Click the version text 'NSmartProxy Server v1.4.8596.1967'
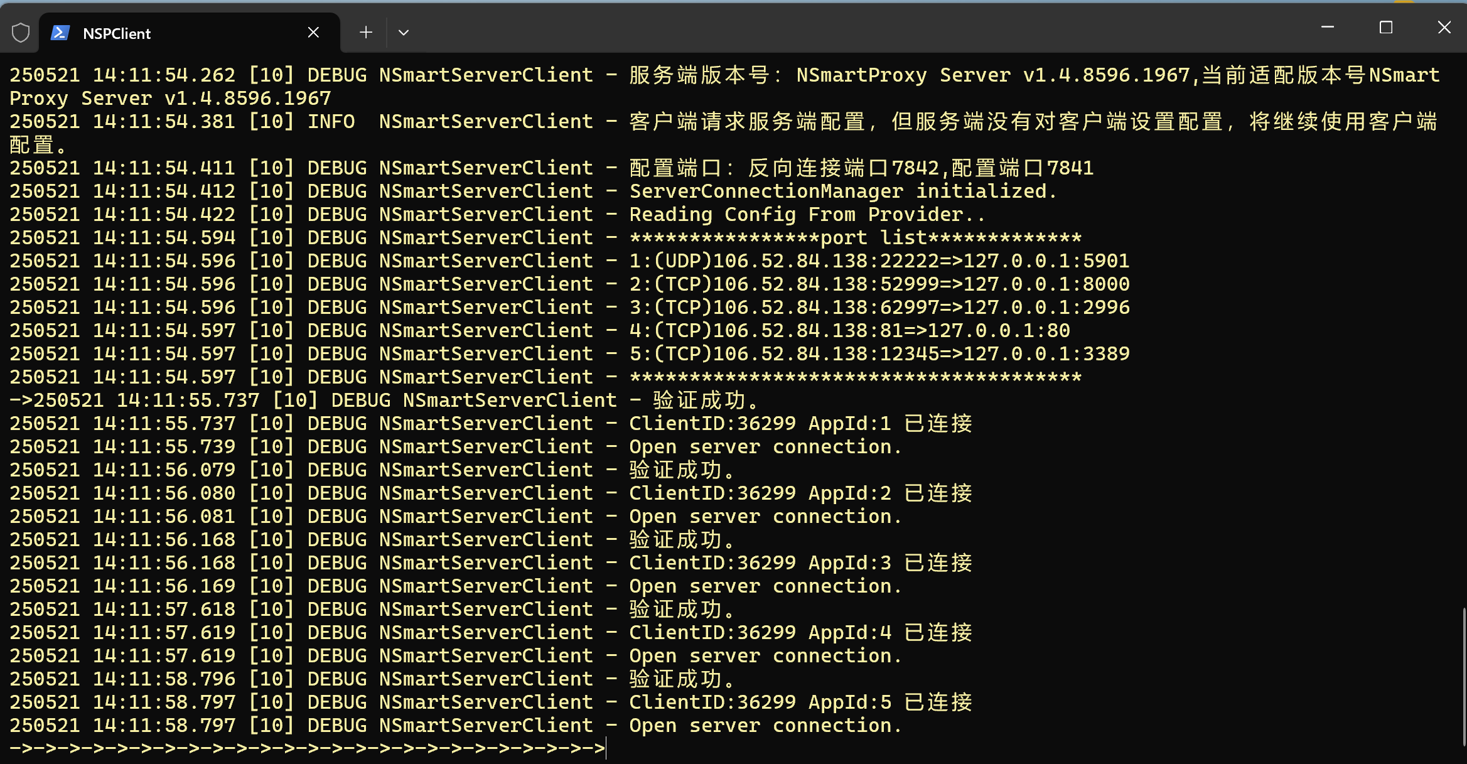Screen dimensions: 1467x764 click(993, 75)
